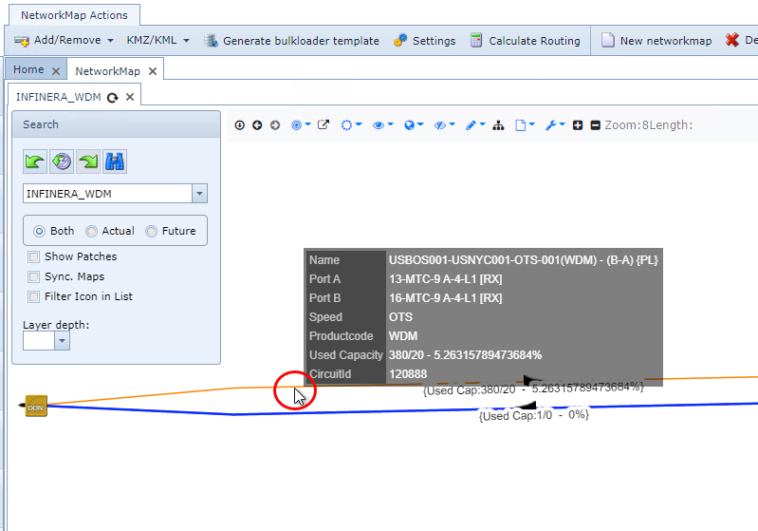This screenshot has height=531, width=758.
Task: Click Generate bulkloader template button
Action: point(291,41)
